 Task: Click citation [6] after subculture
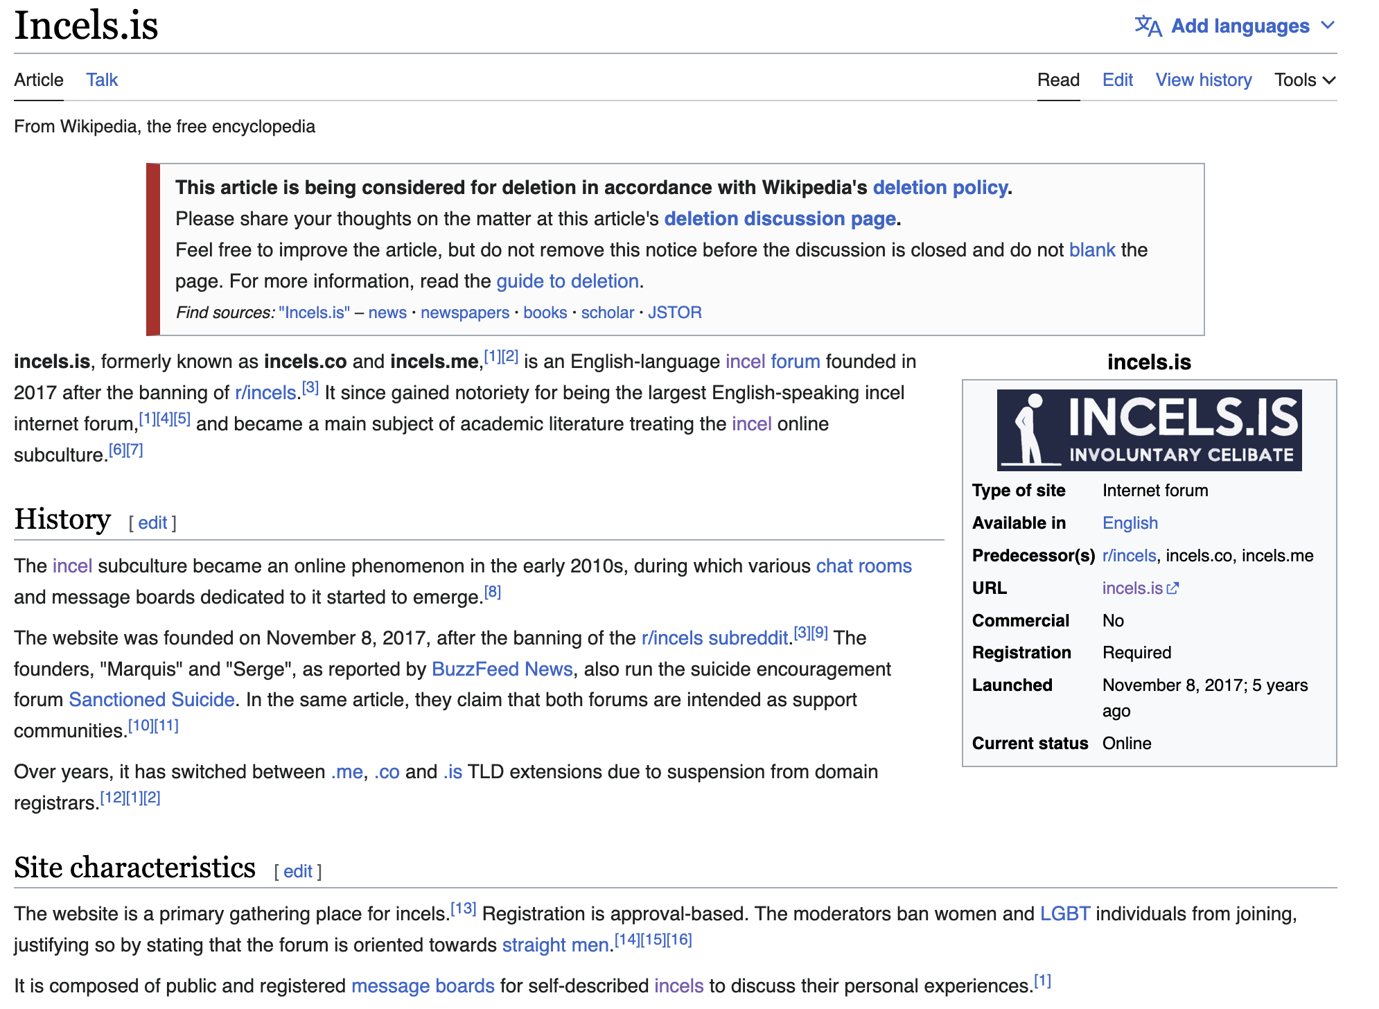click(117, 449)
